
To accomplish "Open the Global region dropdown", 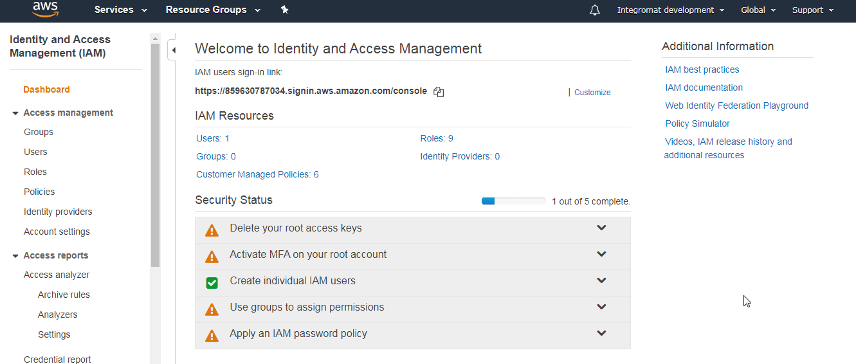I will click(x=758, y=10).
